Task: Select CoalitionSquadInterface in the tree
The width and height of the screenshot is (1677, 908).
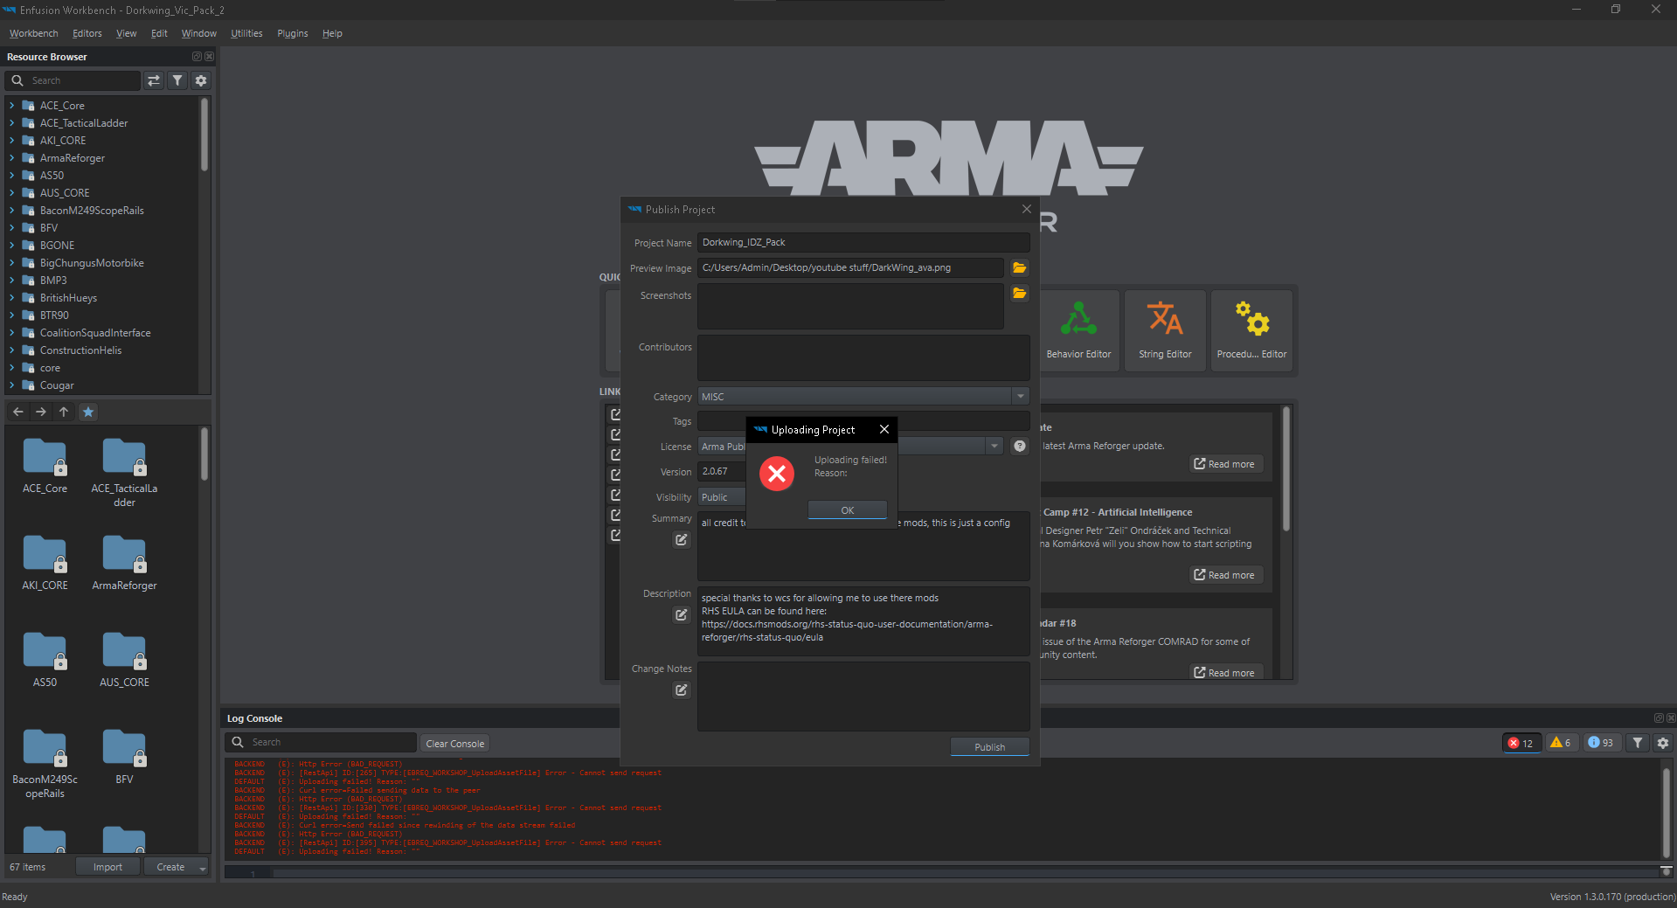Action: click(x=95, y=333)
